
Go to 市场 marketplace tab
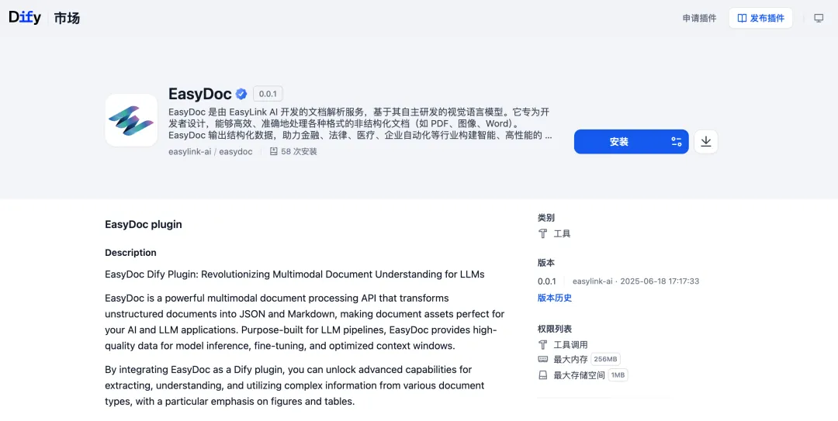coord(67,18)
